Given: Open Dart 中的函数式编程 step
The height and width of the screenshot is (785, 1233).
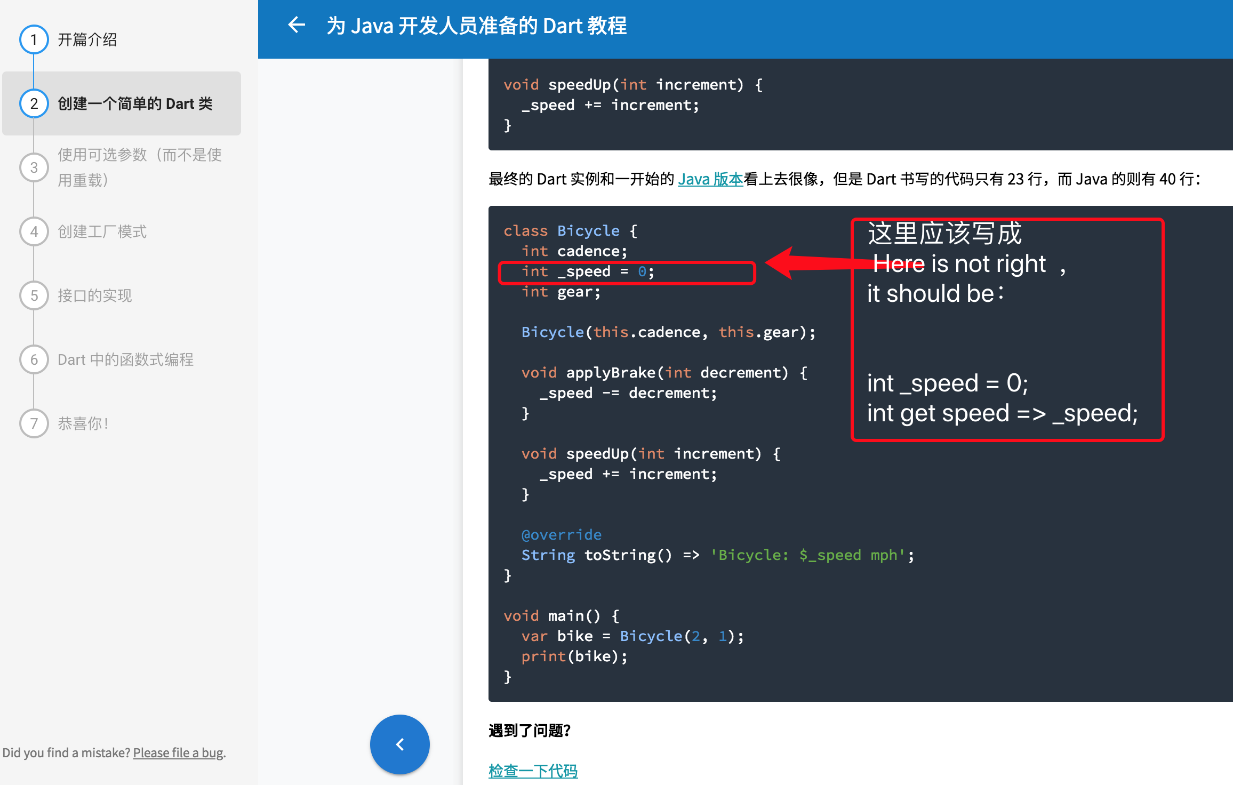Looking at the screenshot, I should click(x=125, y=359).
